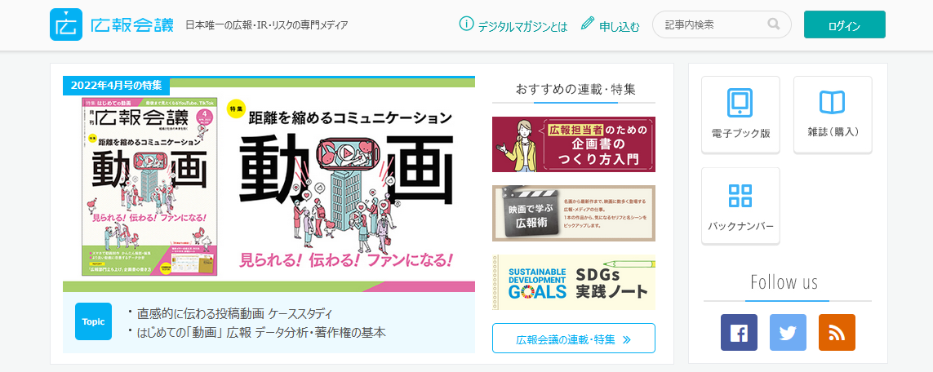Open the 広報会議の連載・特集 button
The height and width of the screenshot is (372, 933).
point(574,339)
